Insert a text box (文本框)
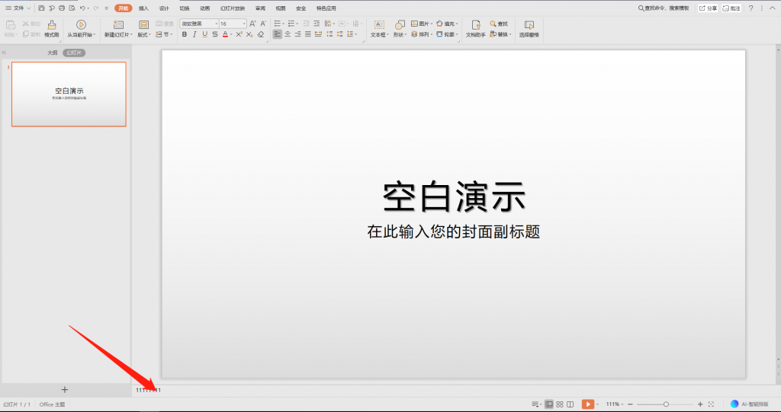 [378, 25]
